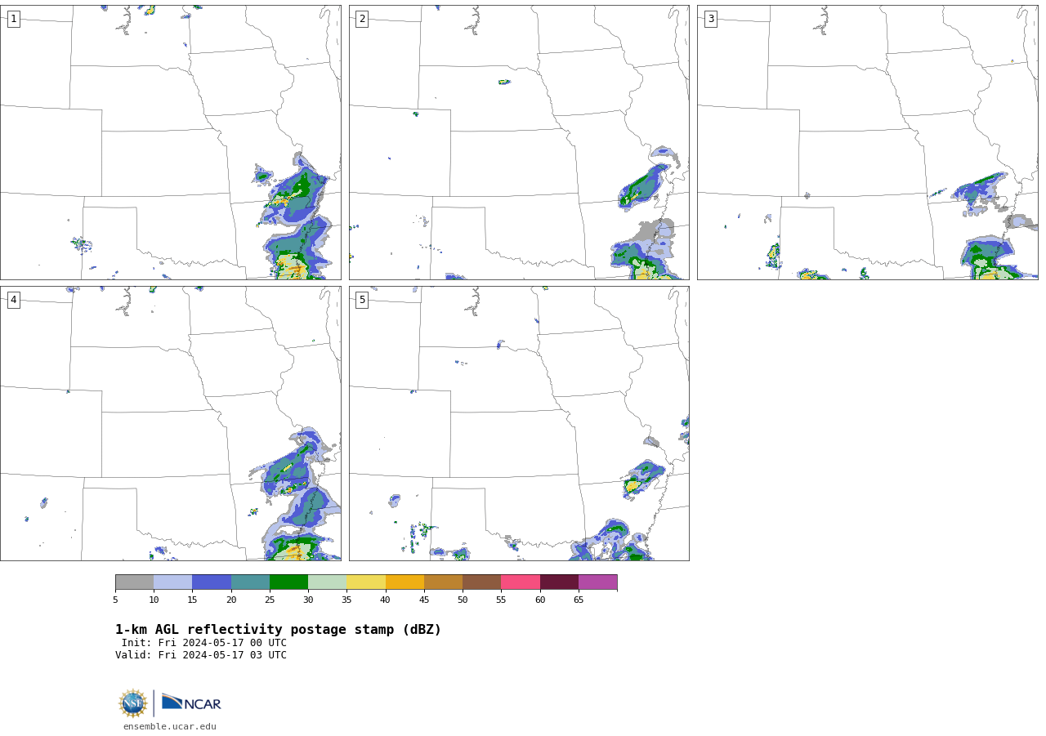This screenshot has width=1046, height=736.
Task: Click the panel label number 5
Action: [x=362, y=300]
